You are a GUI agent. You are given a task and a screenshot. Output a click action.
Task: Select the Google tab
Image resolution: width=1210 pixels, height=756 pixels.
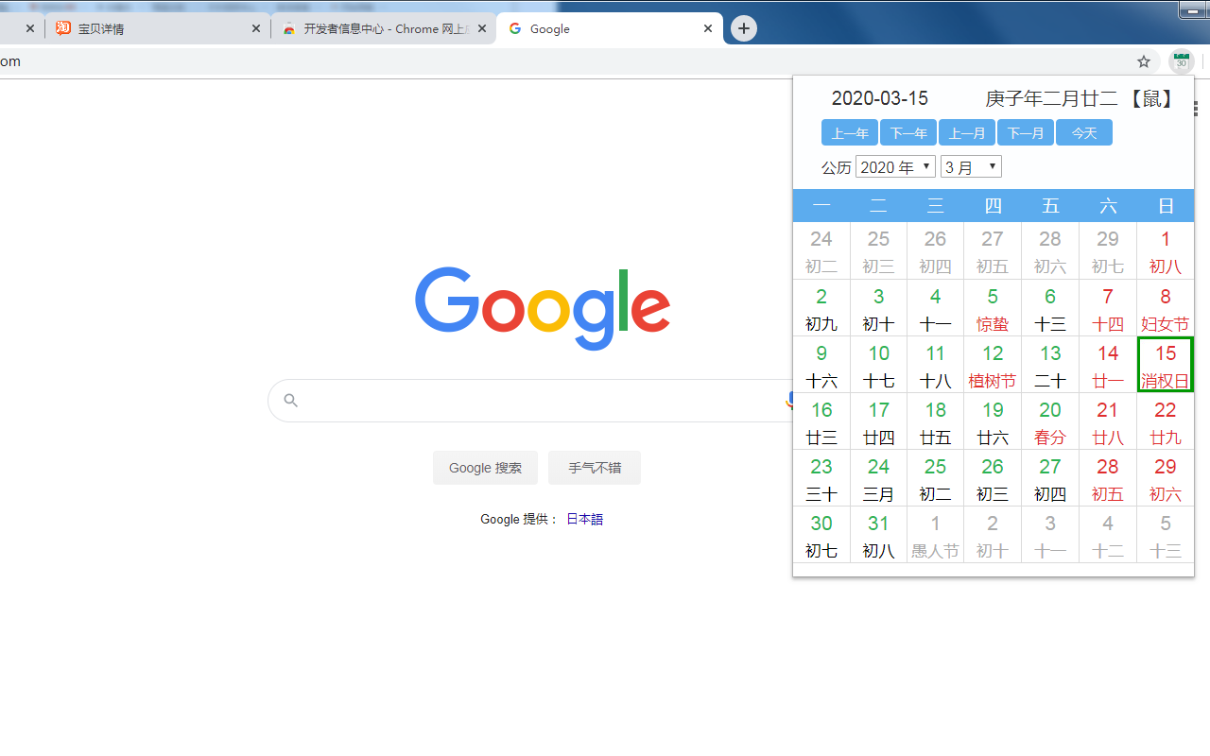click(x=610, y=28)
